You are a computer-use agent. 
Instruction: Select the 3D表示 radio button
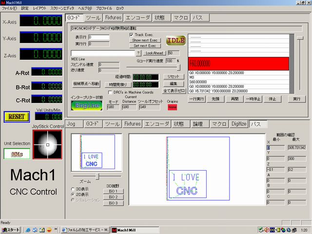[x=73, y=189]
